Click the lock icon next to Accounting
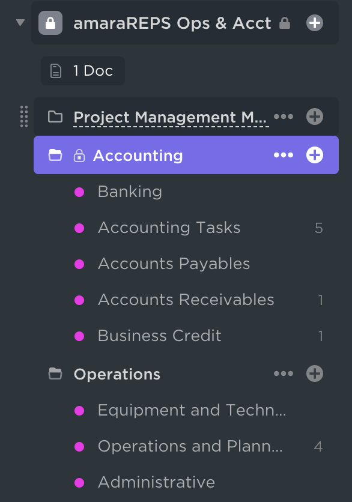Image resolution: width=352 pixels, height=502 pixels. click(x=79, y=156)
